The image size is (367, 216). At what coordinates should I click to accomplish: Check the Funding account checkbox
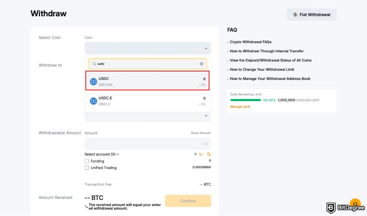tap(87, 161)
